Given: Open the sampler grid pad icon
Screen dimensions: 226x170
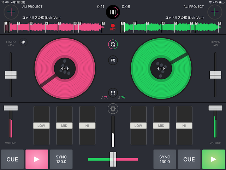Looking at the screenshot, I should point(113,93).
